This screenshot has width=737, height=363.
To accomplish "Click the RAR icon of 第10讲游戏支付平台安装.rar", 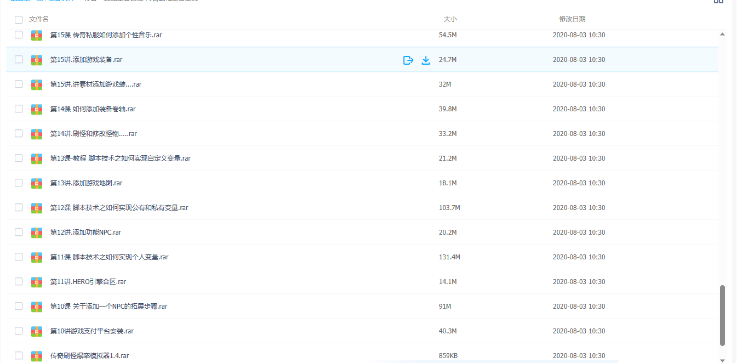I will point(37,331).
